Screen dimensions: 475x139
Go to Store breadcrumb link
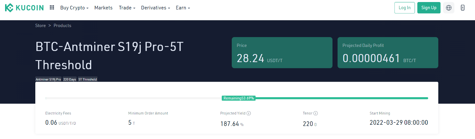tap(40, 25)
